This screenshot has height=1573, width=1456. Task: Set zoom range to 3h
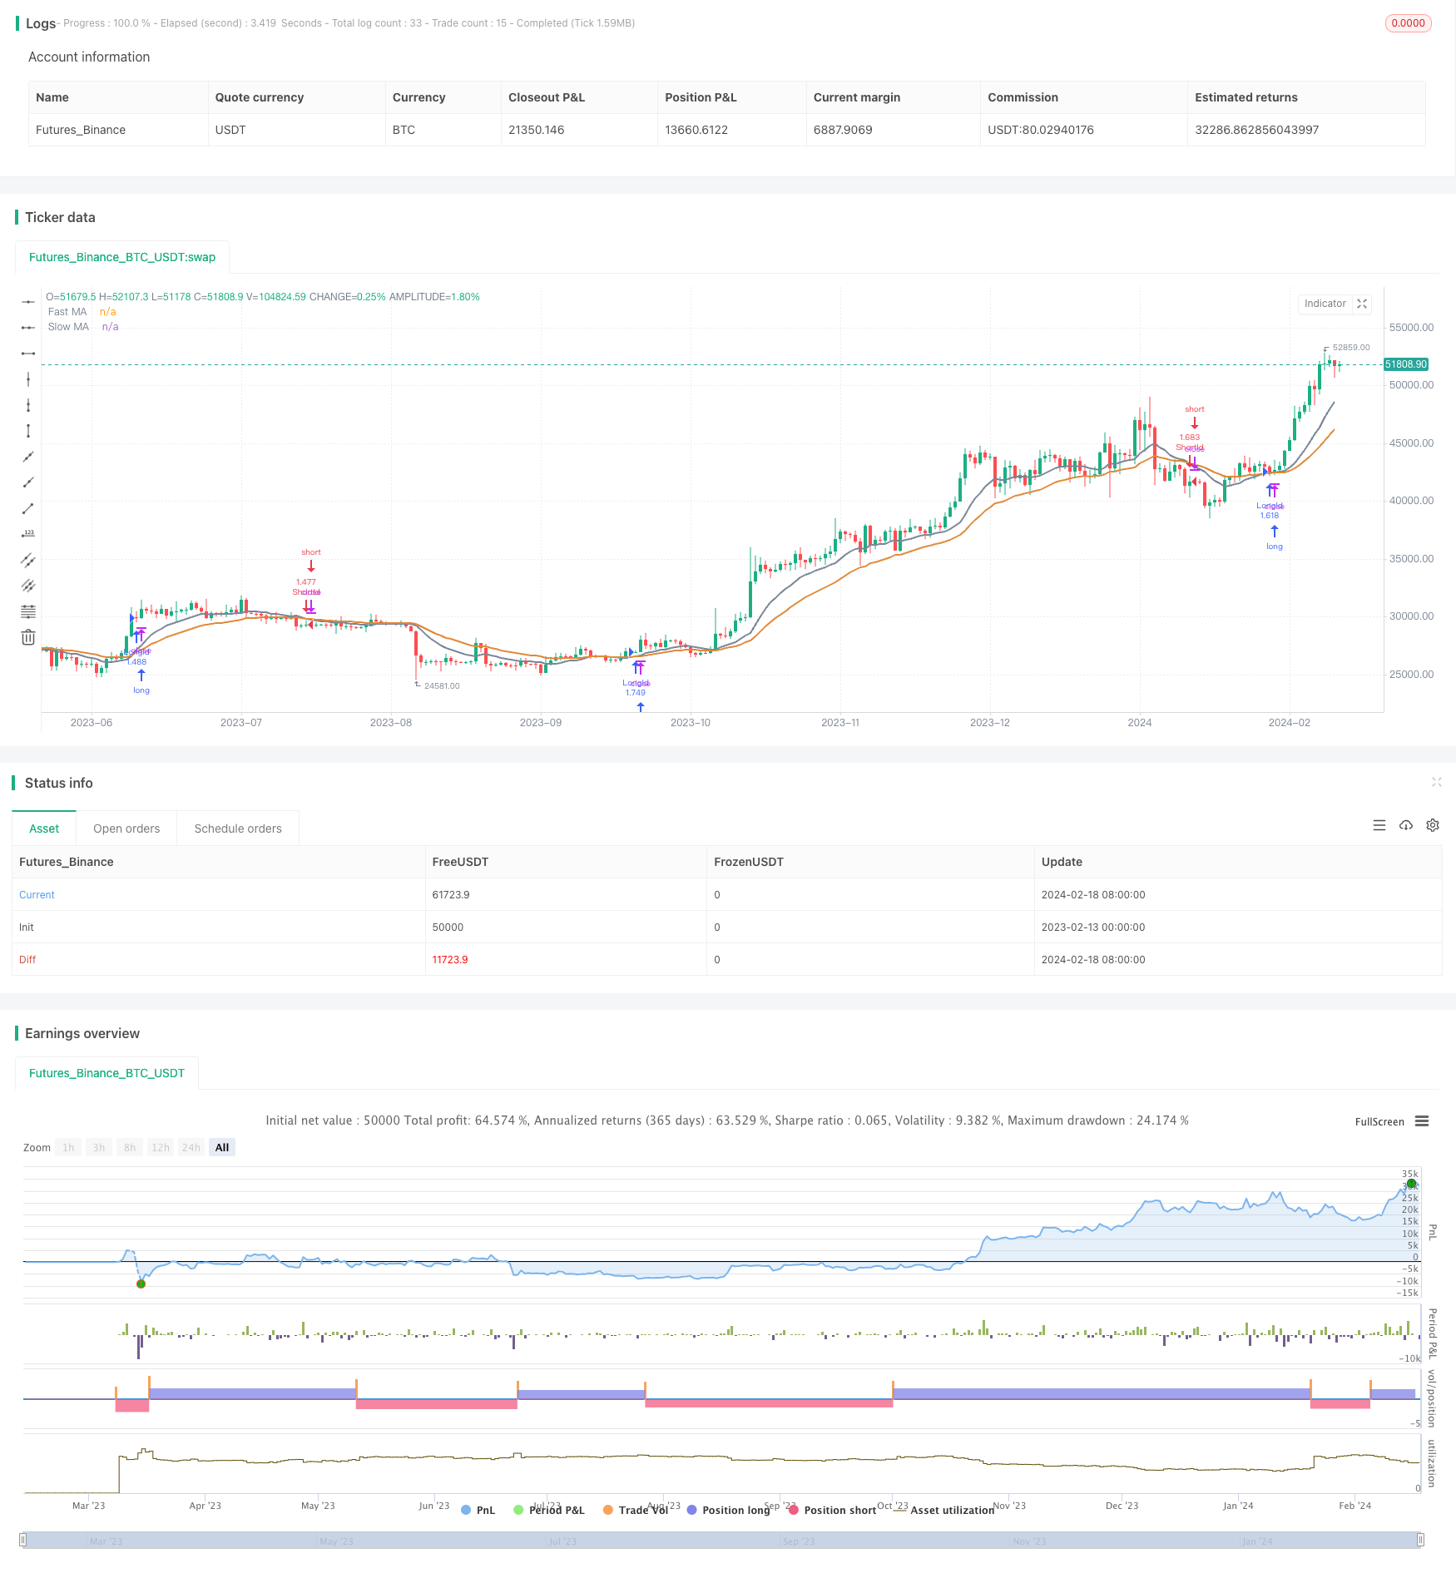click(x=99, y=1147)
